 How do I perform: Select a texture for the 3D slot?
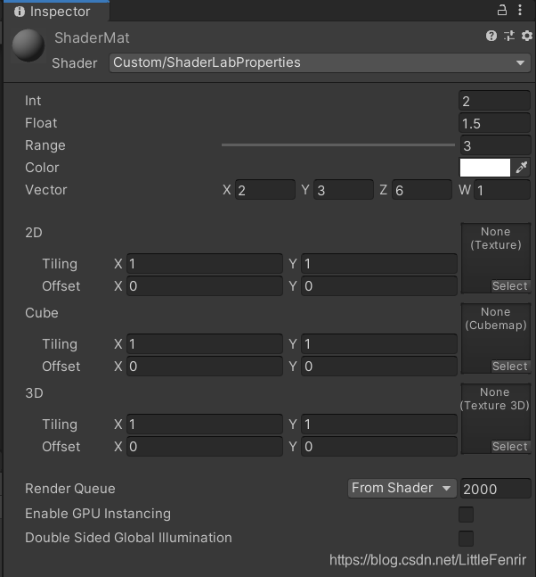[510, 447]
